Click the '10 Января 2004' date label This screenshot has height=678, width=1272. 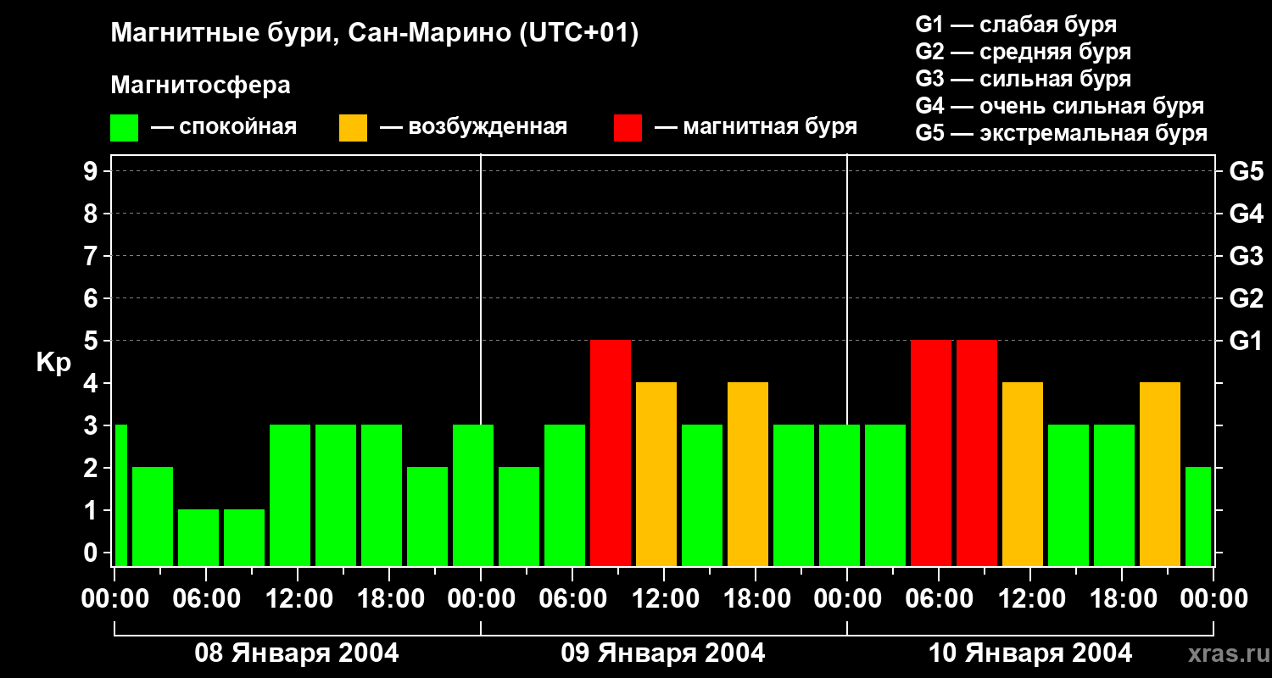click(1030, 653)
